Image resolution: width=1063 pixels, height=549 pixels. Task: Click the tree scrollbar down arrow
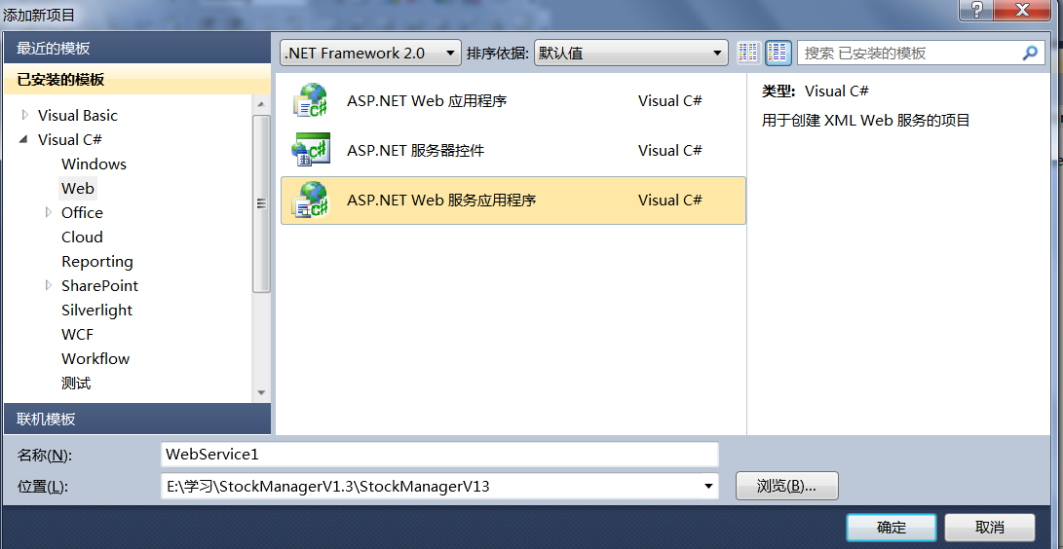point(261,392)
